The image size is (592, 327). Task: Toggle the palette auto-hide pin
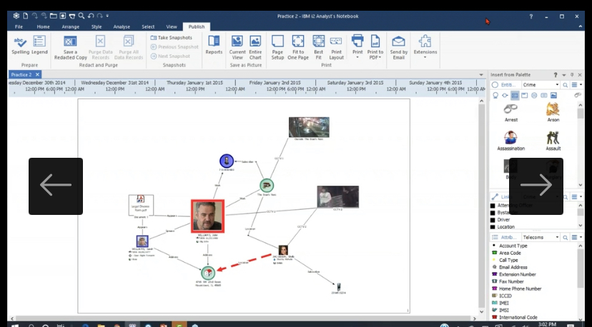(x=572, y=75)
